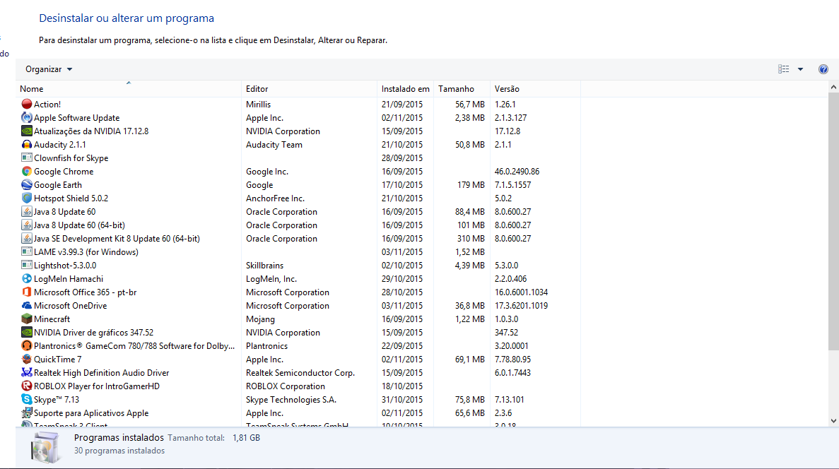Image resolution: width=839 pixels, height=469 pixels.
Task: Click the scrollbar up arrow
Action: coord(833,87)
